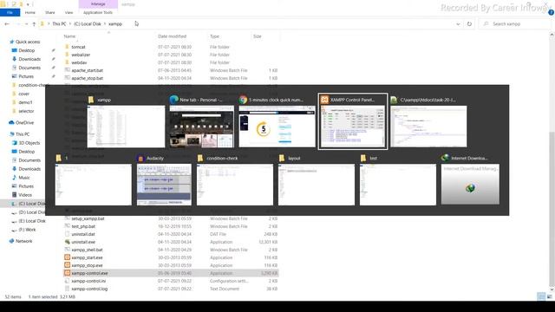Switch to the folder window named 1
Image resolution: width=555 pixels, height=312 pixels.
93,185
